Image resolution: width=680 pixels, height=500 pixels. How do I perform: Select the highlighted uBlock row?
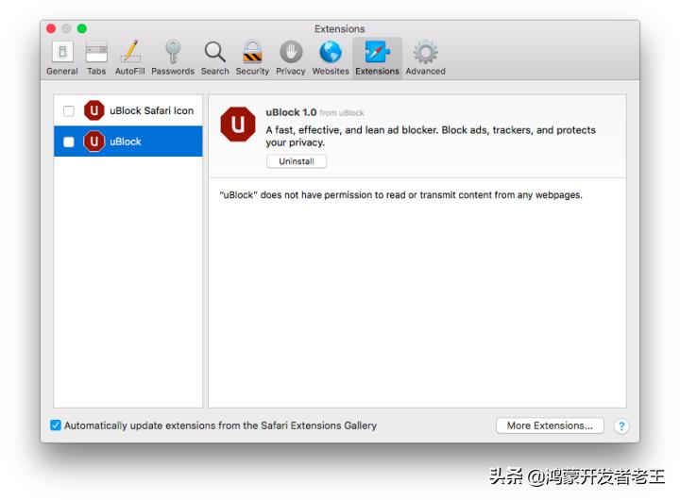[x=127, y=142]
